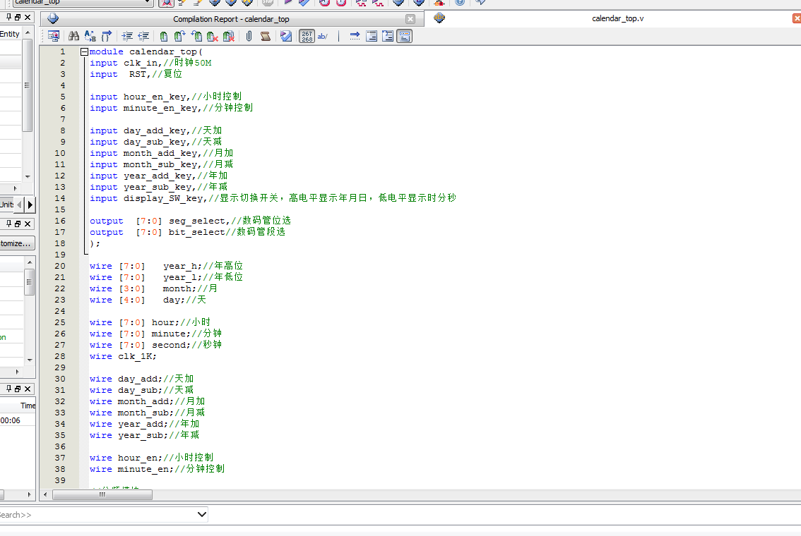Toggle a bookmark on current line
Viewport: 801px width, 536px height.
[x=163, y=36]
